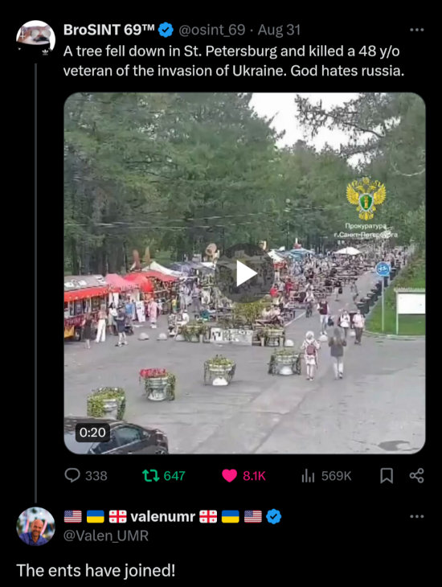Open valenumr profile picture
Screen dimensions: 442x587
click(35, 527)
